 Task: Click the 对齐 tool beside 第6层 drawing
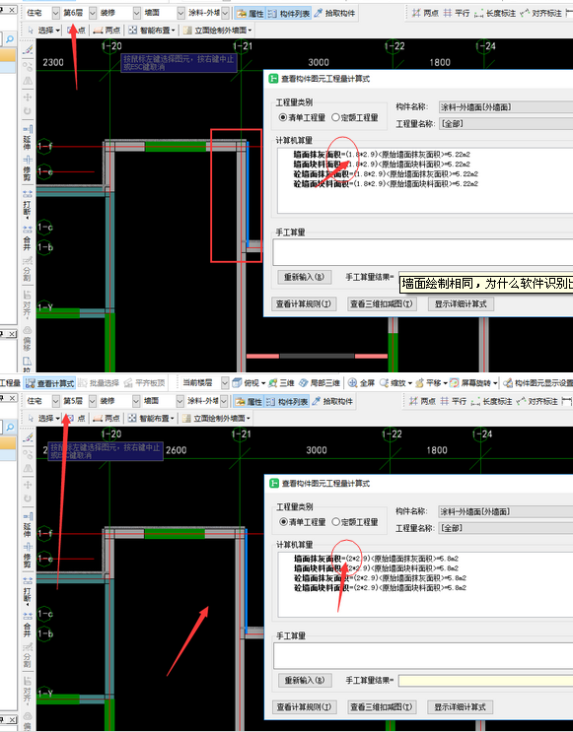point(28,302)
